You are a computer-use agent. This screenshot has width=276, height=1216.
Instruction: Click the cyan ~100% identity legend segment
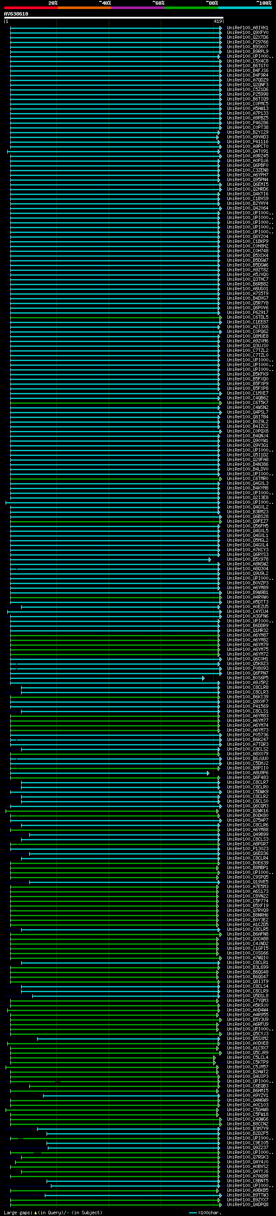pos(245,8)
